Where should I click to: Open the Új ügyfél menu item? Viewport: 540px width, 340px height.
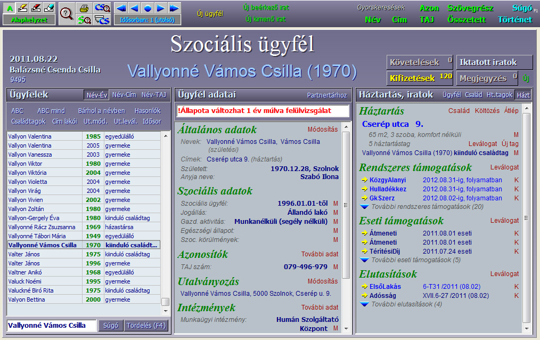[x=210, y=14]
